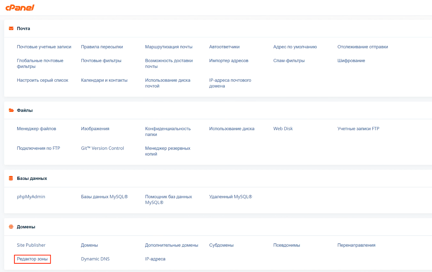
Task: Open IP-адреса почтового домена
Action: pyautogui.click(x=230, y=83)
